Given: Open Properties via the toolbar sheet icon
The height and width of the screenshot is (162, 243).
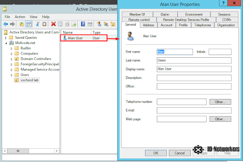Looking at the screenshot, I should [60, 24].
